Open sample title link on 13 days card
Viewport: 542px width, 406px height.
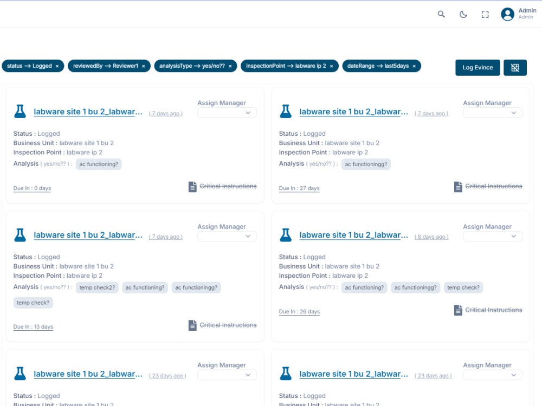coord(88,235)
